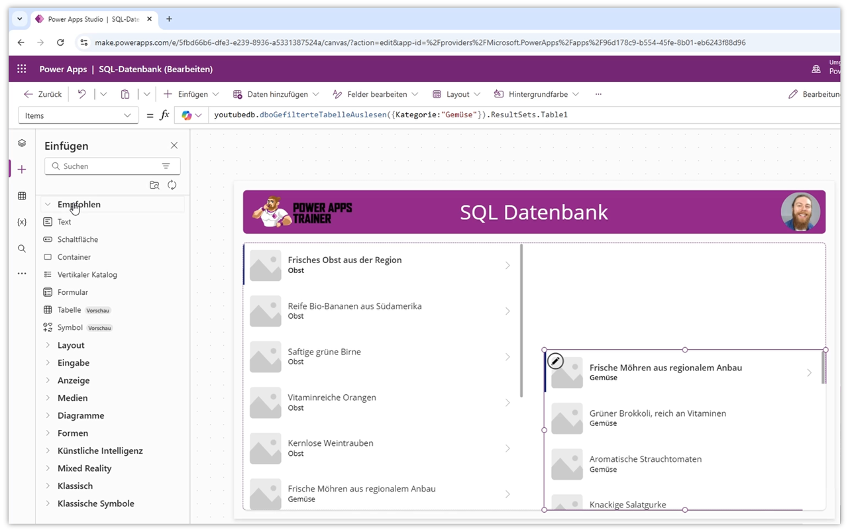Open the Items property dropdown
This screenshot has width=848, height=530.
(78, 115)
